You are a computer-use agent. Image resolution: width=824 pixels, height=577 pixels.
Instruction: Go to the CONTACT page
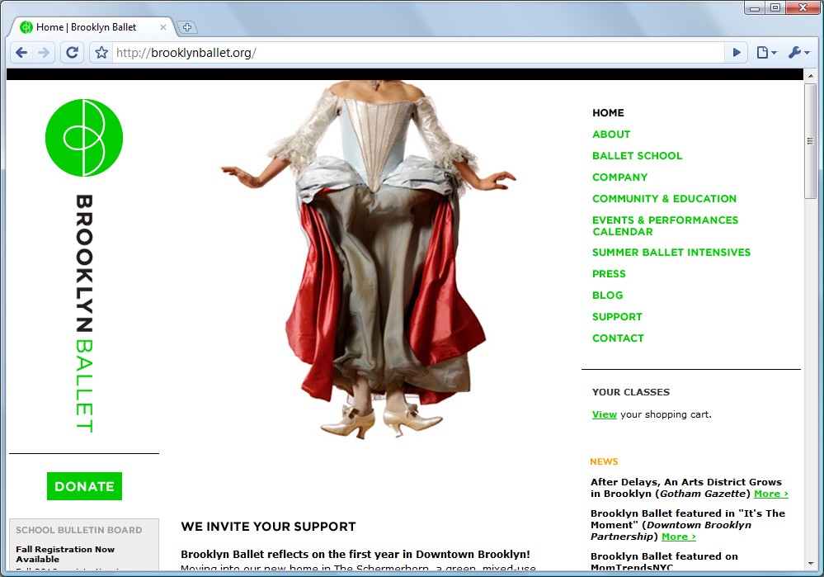coord(618,338)
